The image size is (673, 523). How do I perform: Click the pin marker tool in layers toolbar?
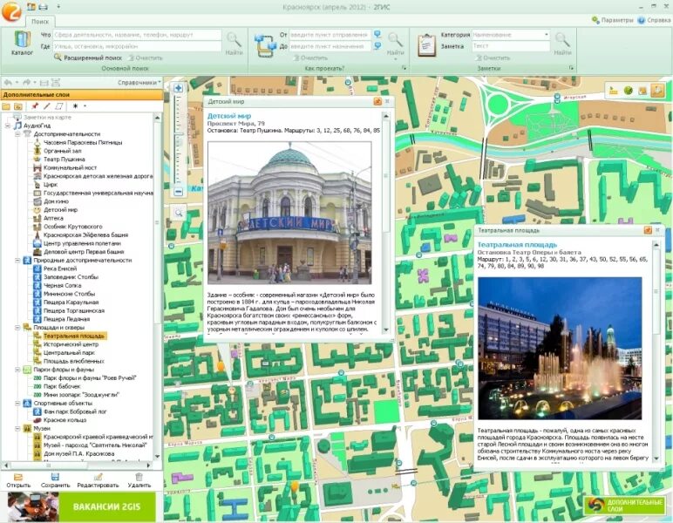coord(34,106)
